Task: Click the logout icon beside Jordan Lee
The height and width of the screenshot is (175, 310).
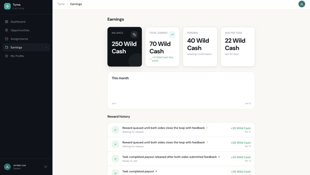Action: click(x=46, y=167)
